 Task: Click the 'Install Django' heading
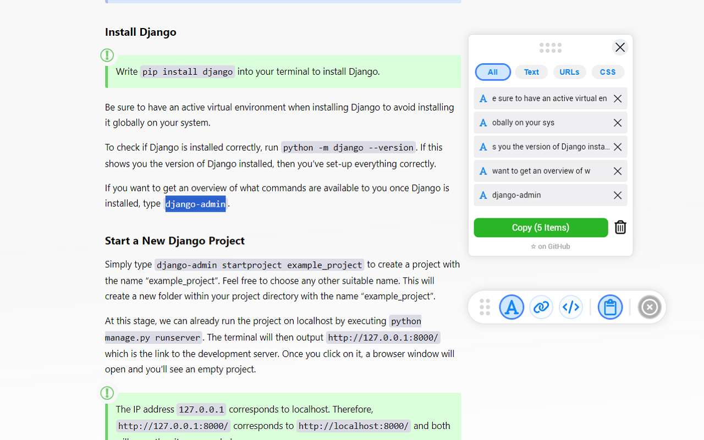[141, 32]
